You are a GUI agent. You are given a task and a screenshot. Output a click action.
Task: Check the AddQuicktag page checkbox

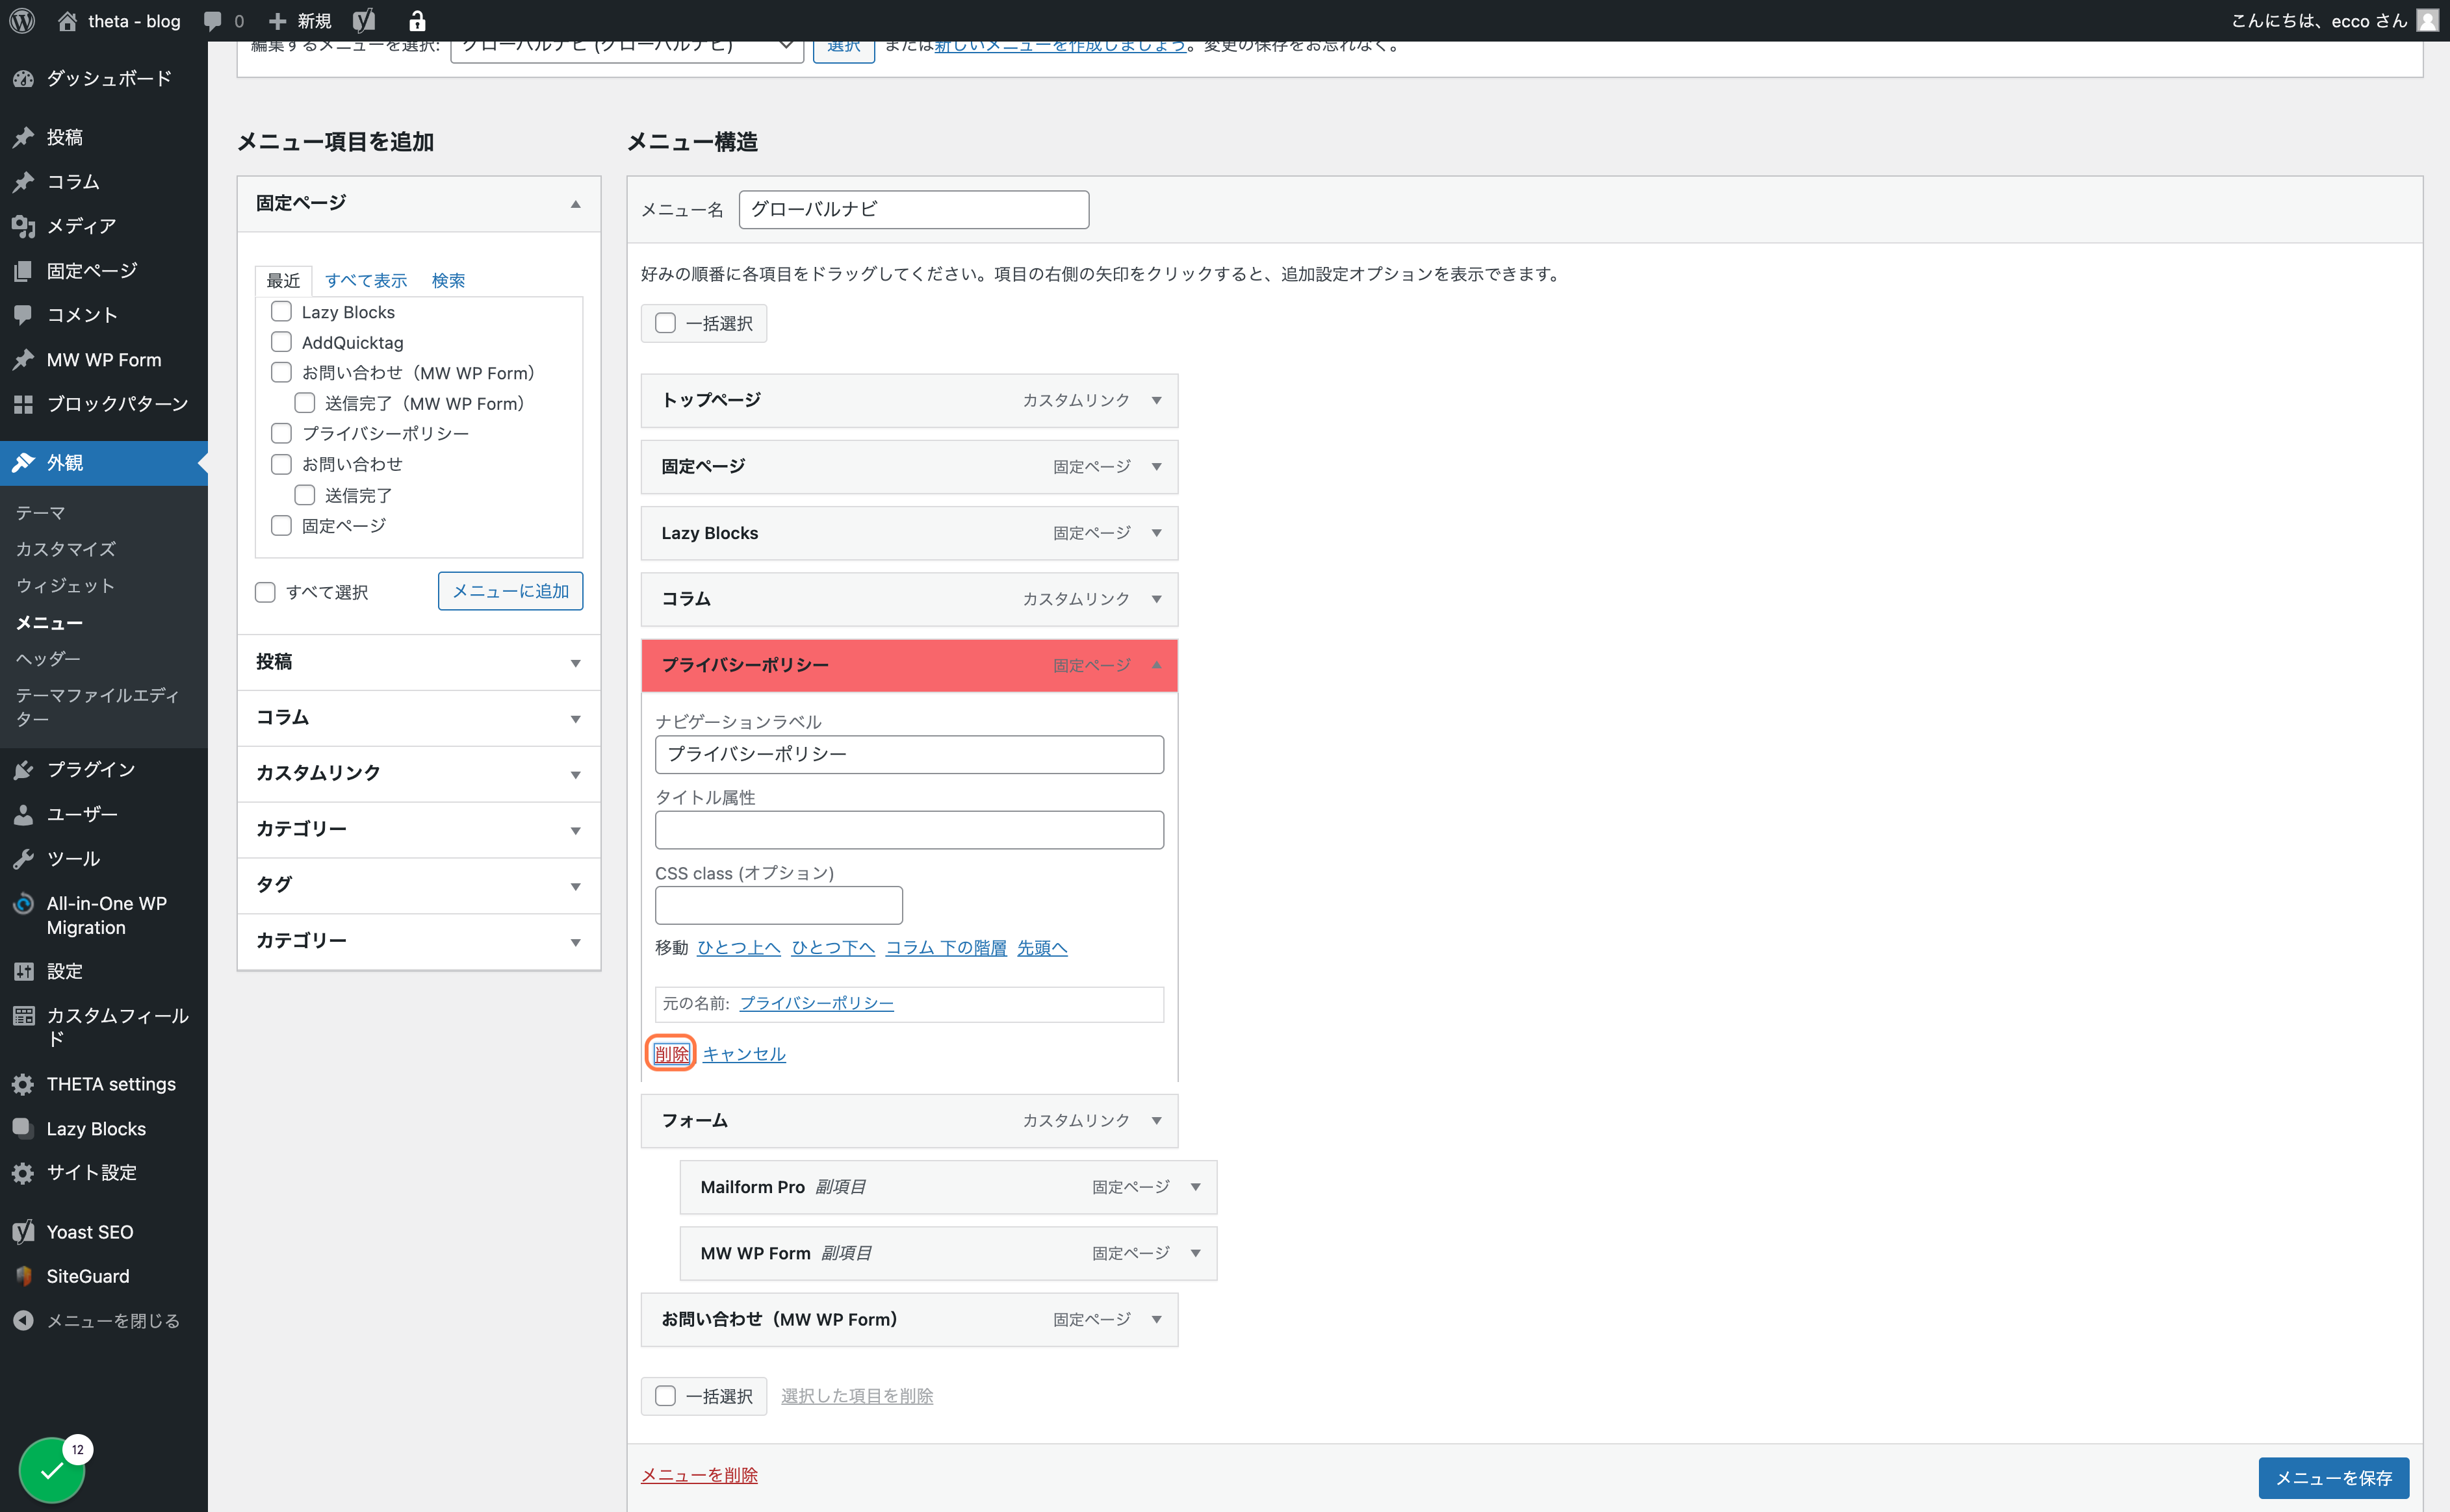tap(281, 342)
